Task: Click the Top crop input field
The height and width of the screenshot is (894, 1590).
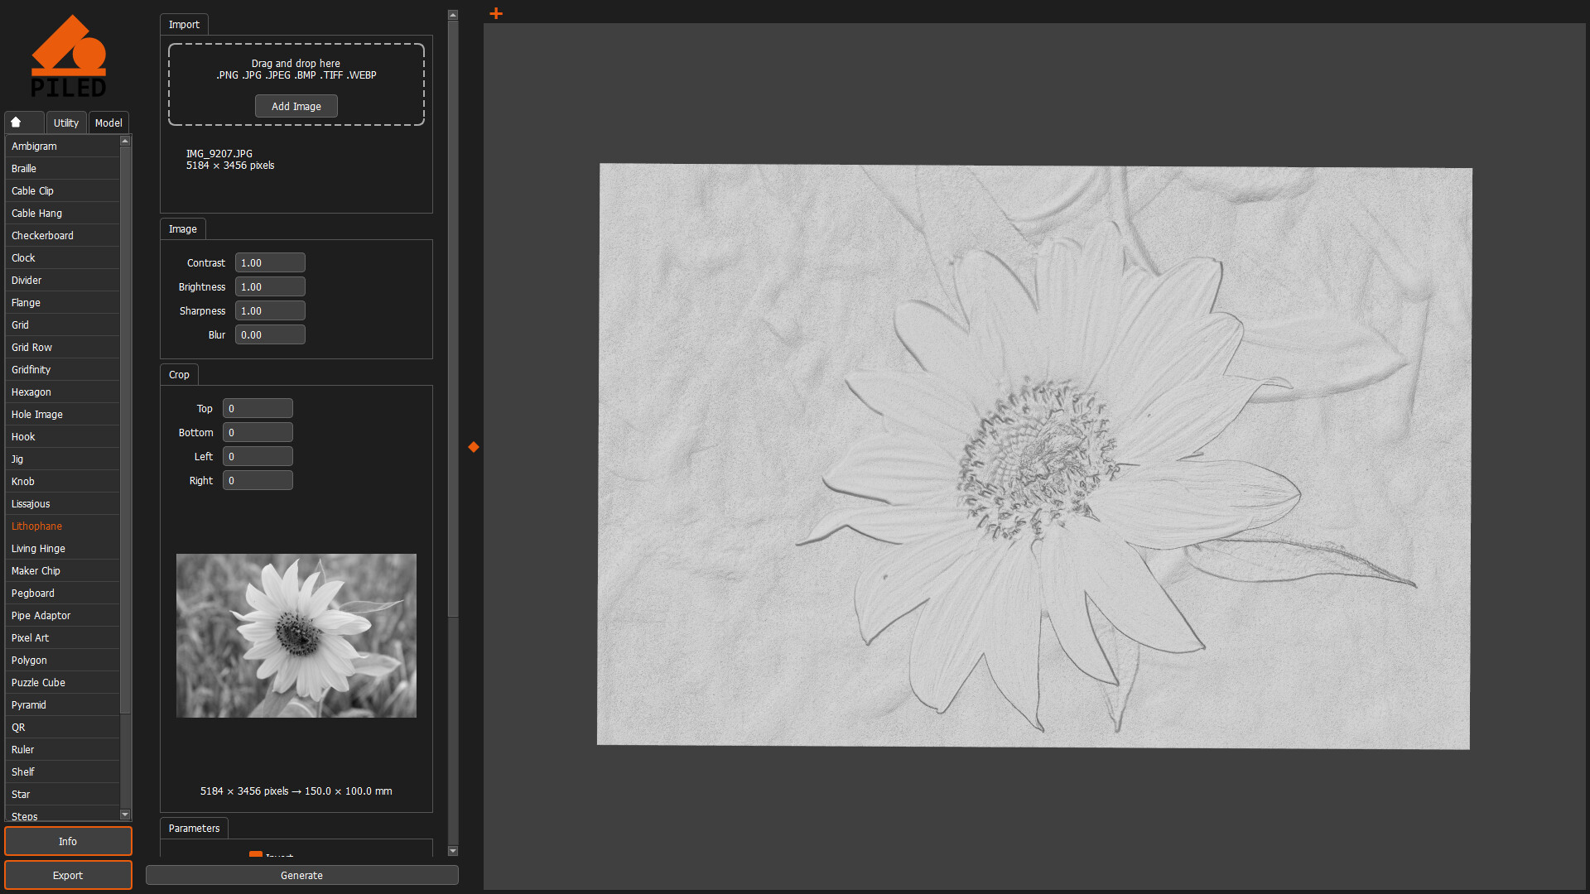Action: 258,407
